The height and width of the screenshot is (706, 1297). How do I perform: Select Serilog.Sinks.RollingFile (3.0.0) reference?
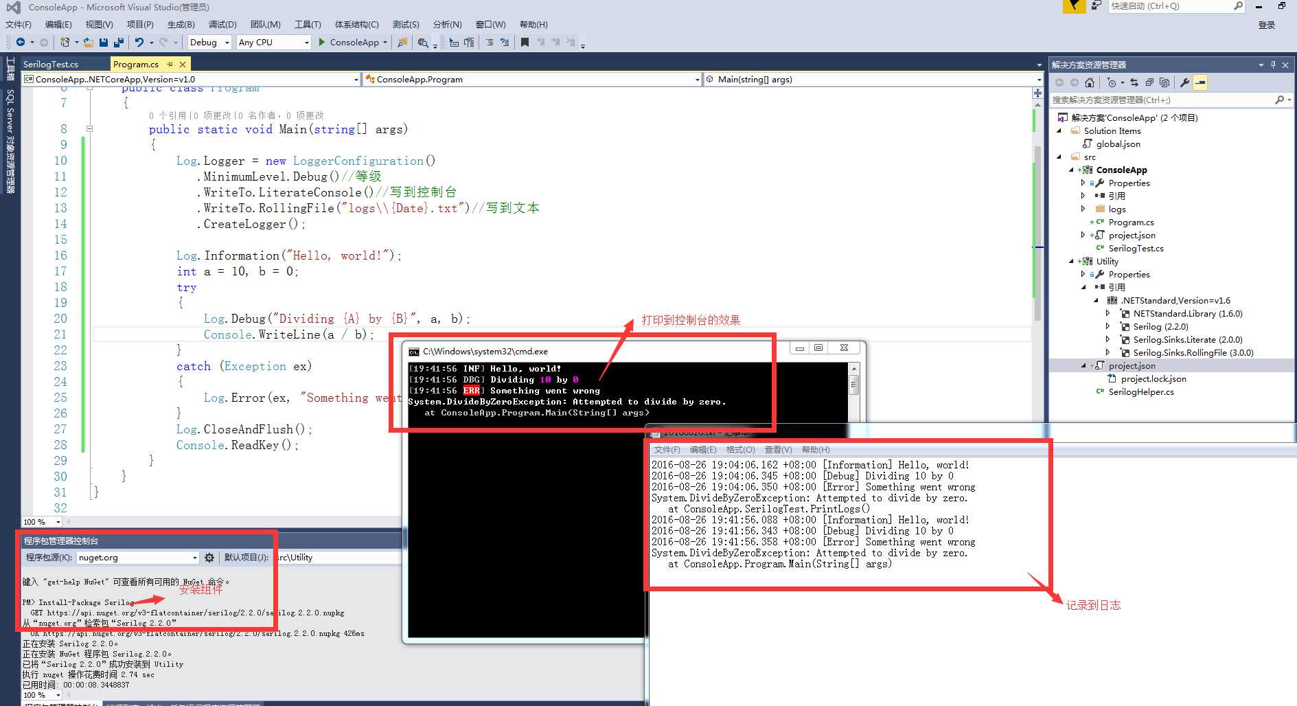(1193, 353)
